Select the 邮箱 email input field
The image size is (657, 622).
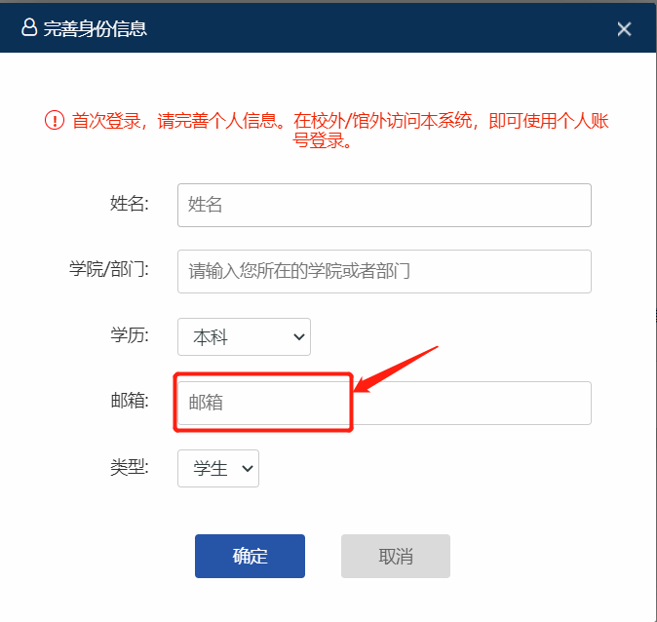click(384, 403)
